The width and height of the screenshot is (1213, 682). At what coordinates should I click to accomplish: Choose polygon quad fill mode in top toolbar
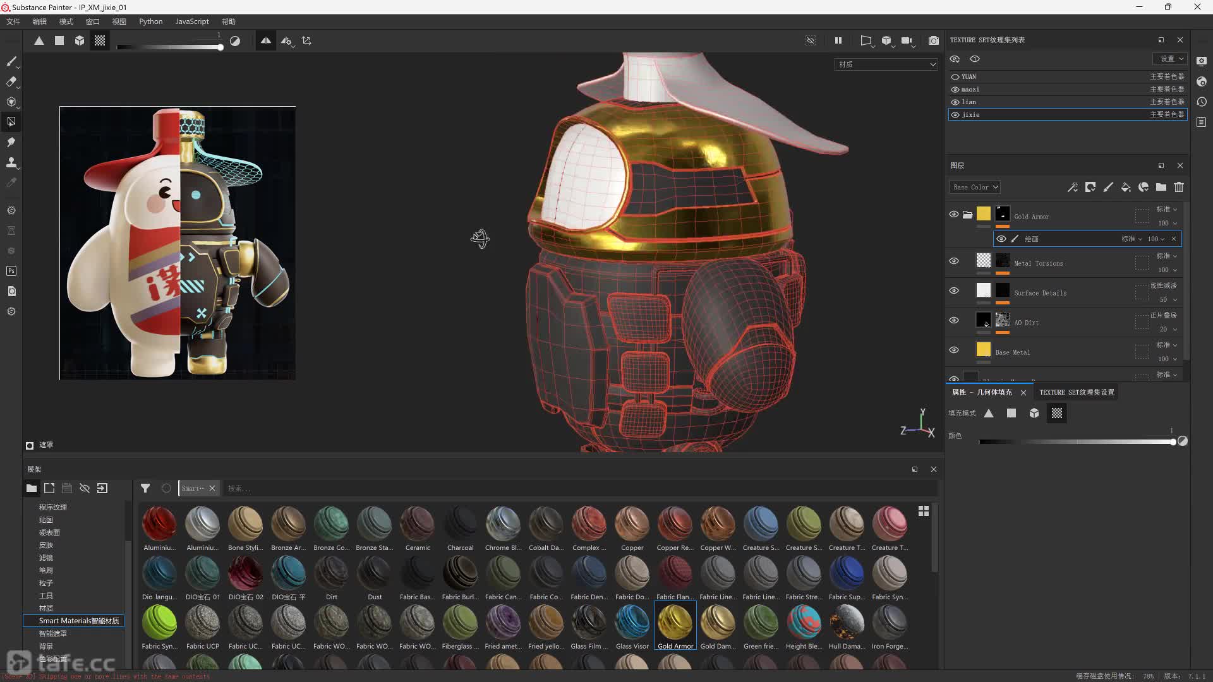[x=59, y=40]
